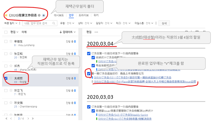Open the 편집 dropdown in list header

pyautogui.click(x=14, y=32)
